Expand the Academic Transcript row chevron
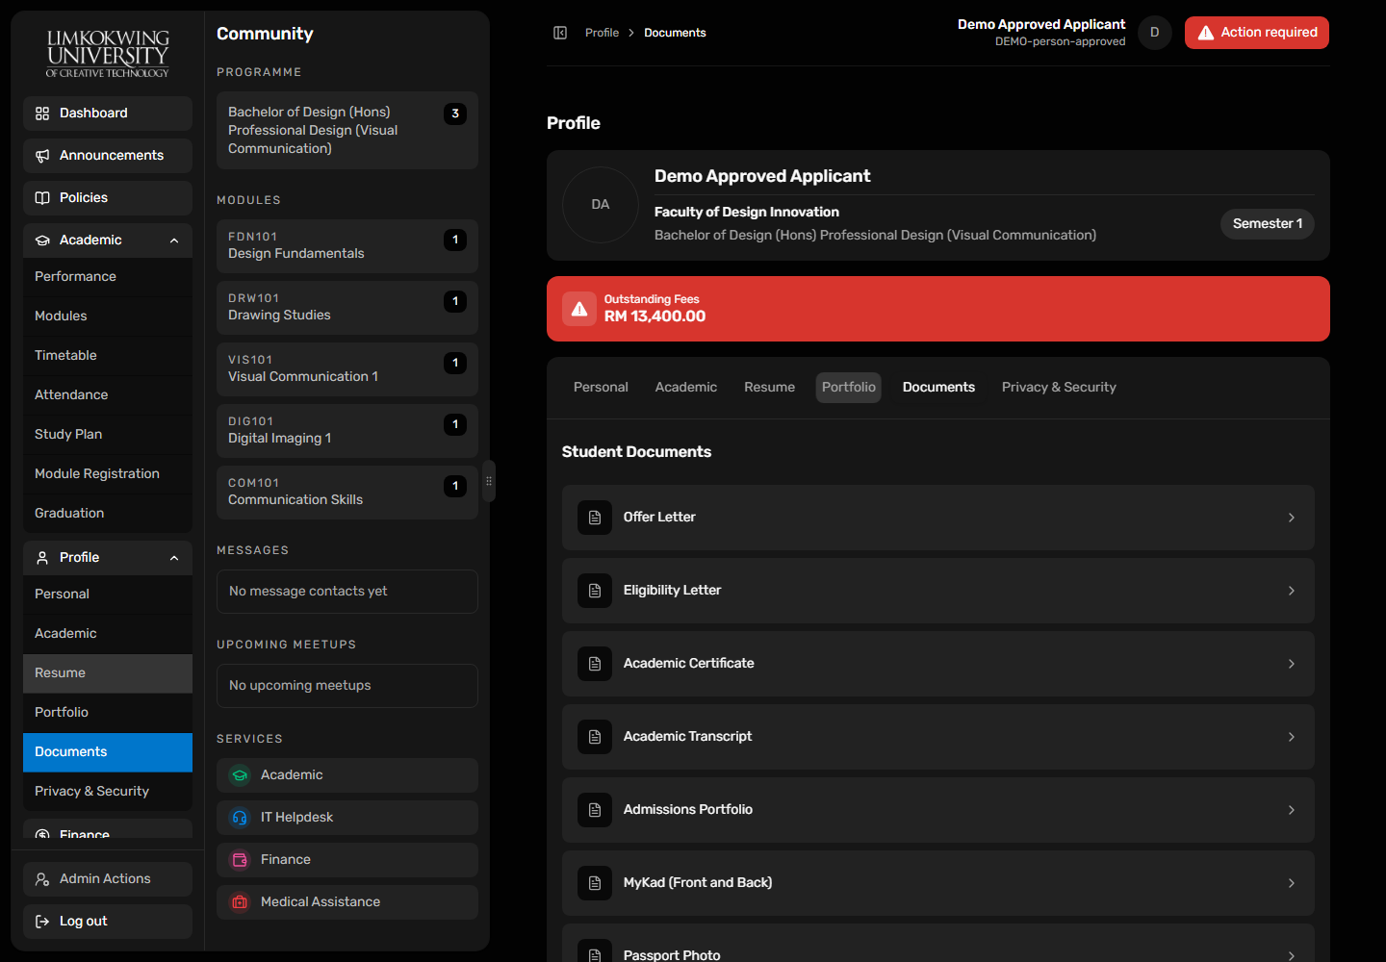 pyautogui.click(x=1292, y=737)
